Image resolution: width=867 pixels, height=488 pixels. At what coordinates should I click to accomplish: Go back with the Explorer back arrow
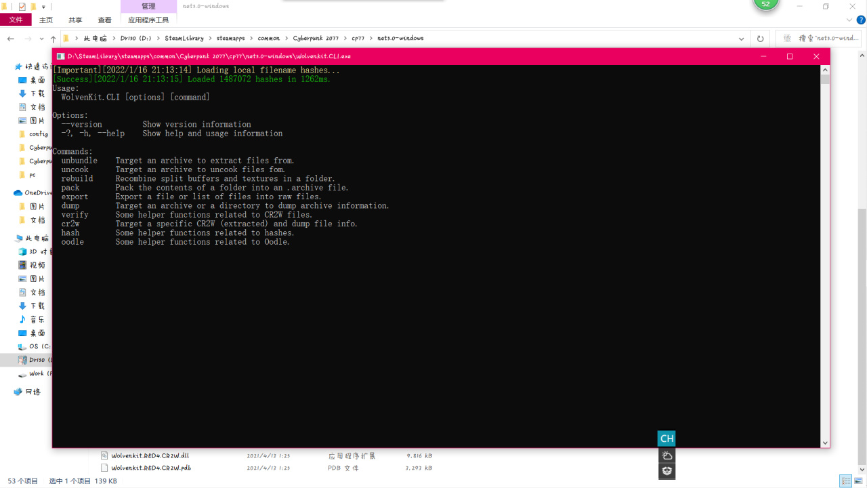pyautogui.click(x=11, y=39)
